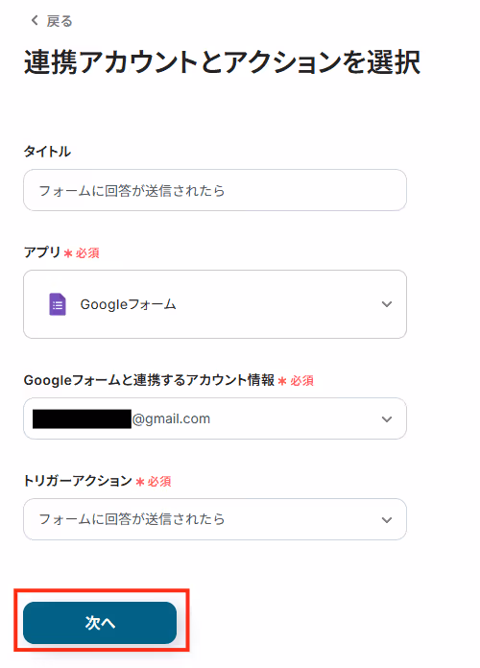
Task: Click the トリガーアクション field label
Action: click(x=78, y=481)
